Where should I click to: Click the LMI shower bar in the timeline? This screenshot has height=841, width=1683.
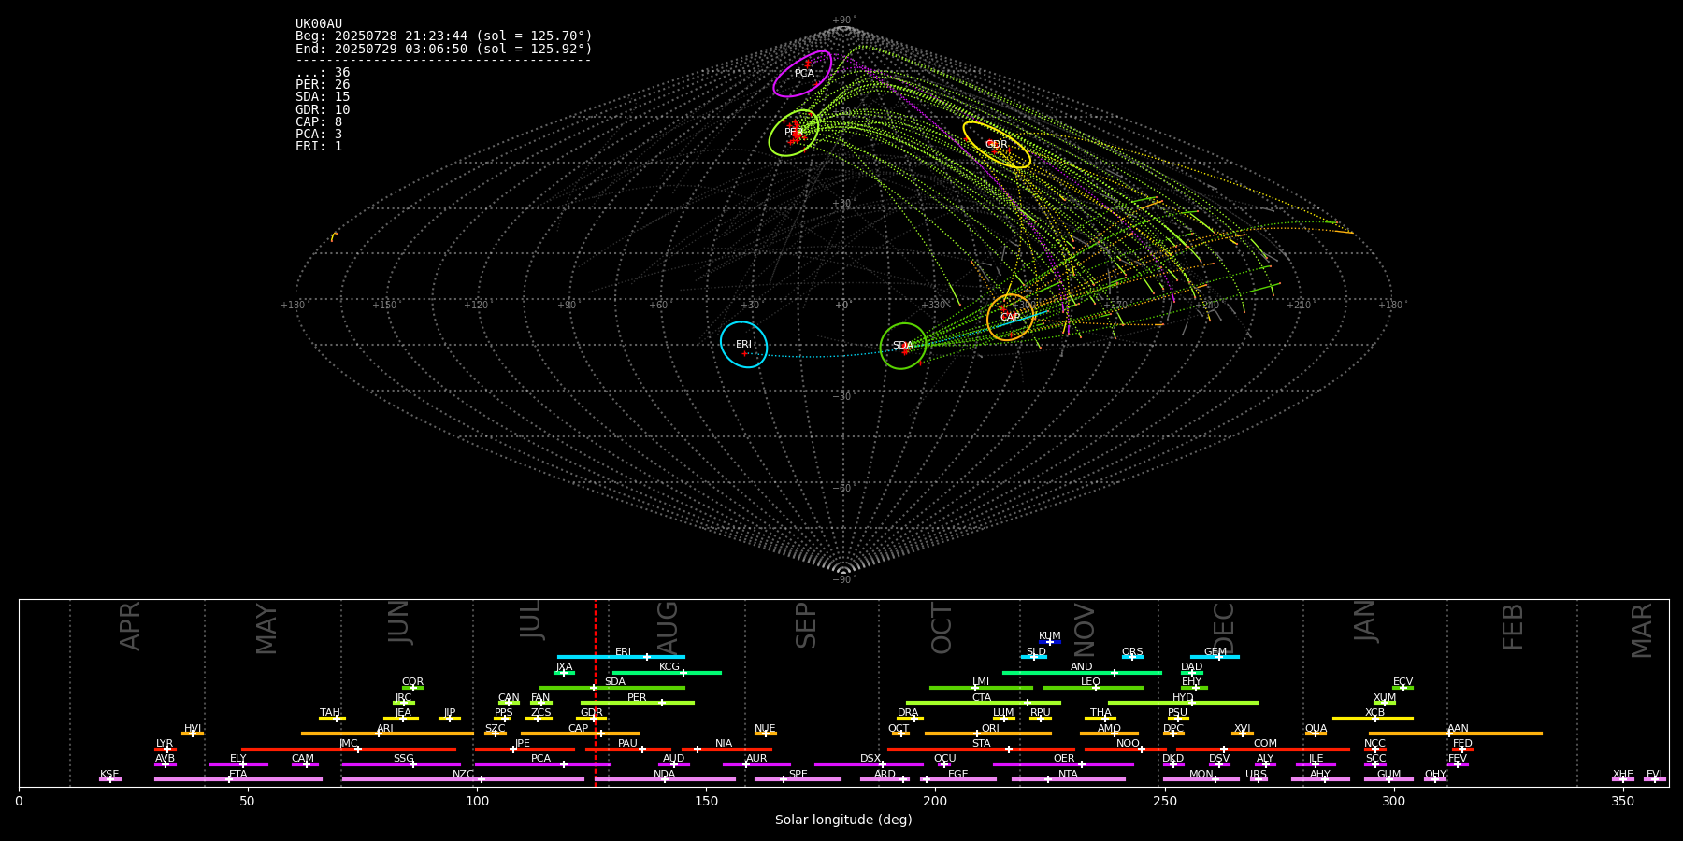click(x=981, y=688)
